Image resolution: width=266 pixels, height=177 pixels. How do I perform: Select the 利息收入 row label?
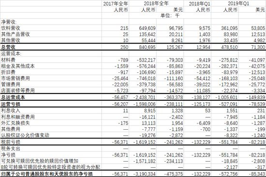click(11, 110)
